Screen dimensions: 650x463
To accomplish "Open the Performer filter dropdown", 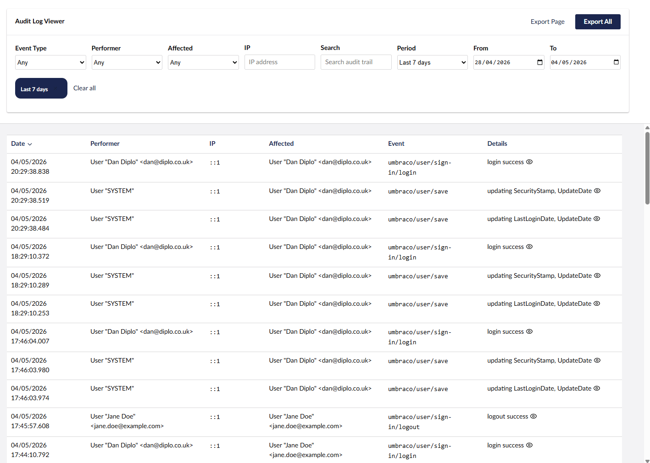I will pyautogui.click(x=127, y=62).
